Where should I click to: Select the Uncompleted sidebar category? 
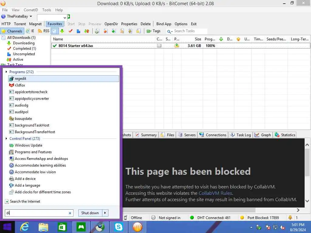24,54
